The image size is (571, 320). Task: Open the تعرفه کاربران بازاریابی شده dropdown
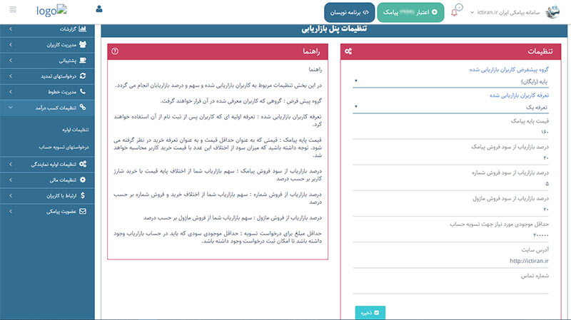tap(450, 108)
